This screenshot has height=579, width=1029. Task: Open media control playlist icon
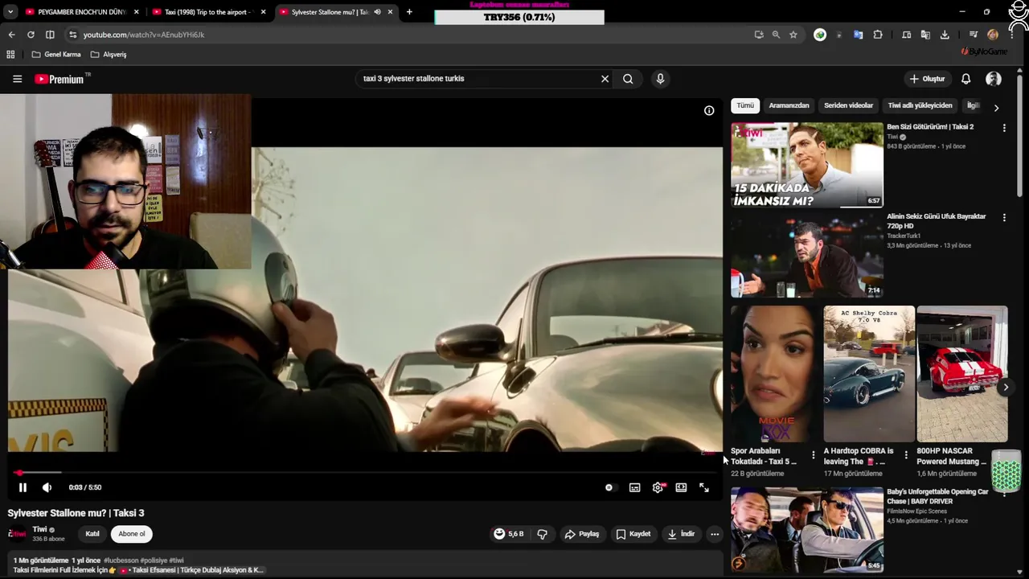point(974,35)
